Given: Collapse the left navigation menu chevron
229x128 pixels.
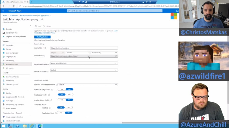Looking at the screenshot, I should 30,26.
